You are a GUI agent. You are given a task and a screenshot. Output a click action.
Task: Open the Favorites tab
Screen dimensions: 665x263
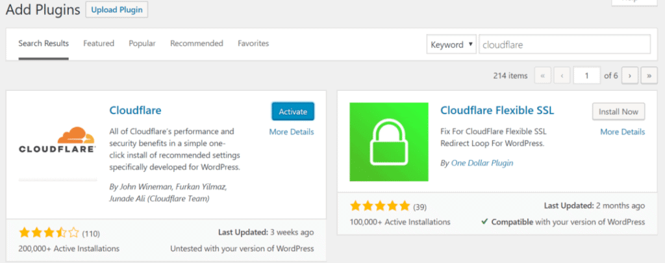pyautogui.click(x=253, y=44)
